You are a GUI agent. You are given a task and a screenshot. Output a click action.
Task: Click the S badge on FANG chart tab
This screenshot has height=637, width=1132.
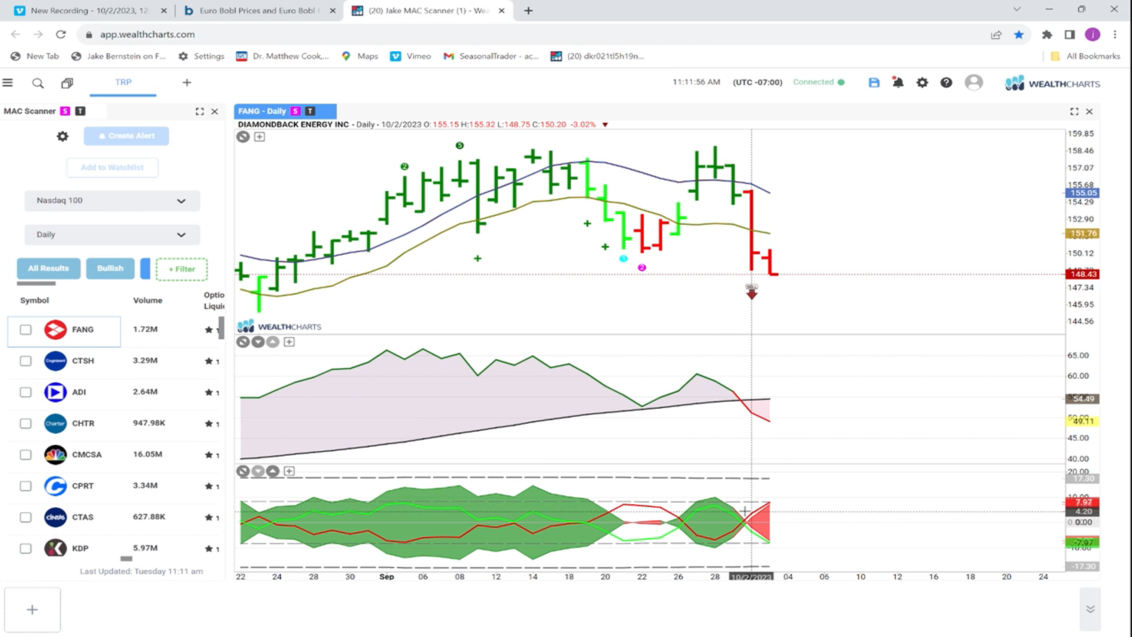pos(295,111)
